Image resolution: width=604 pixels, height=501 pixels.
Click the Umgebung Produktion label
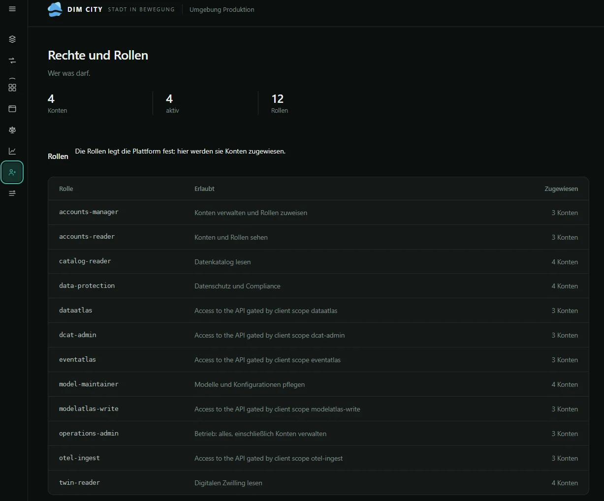pos(222,9)
